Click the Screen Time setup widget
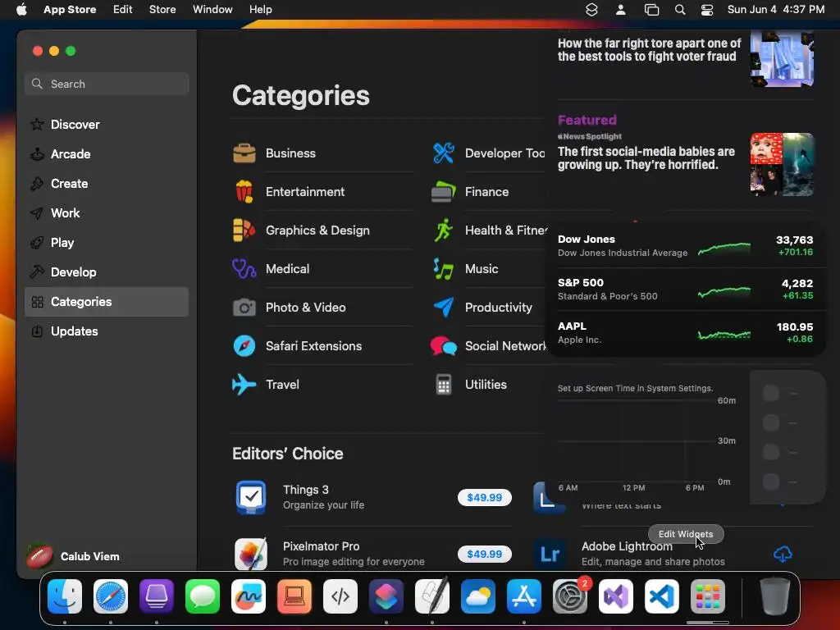840x630 pixels. [686, 437]
